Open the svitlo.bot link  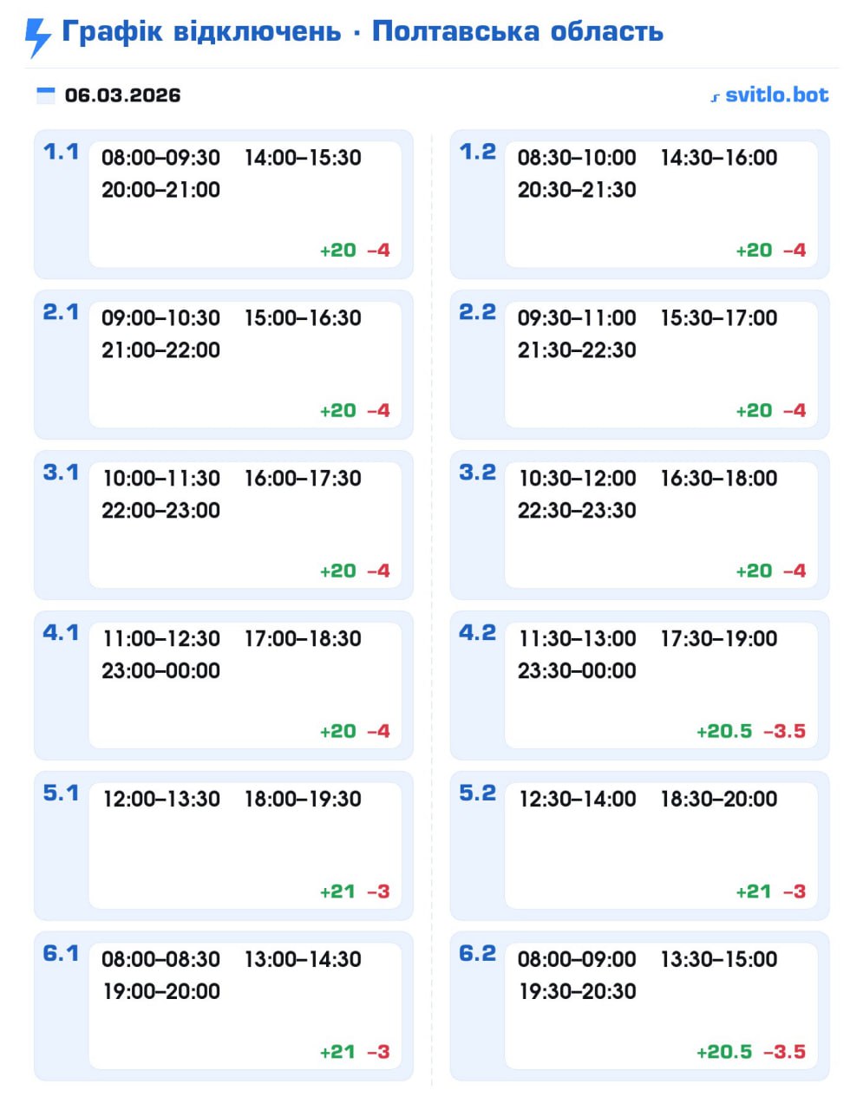pyautogui.click(x=776, y=95)
